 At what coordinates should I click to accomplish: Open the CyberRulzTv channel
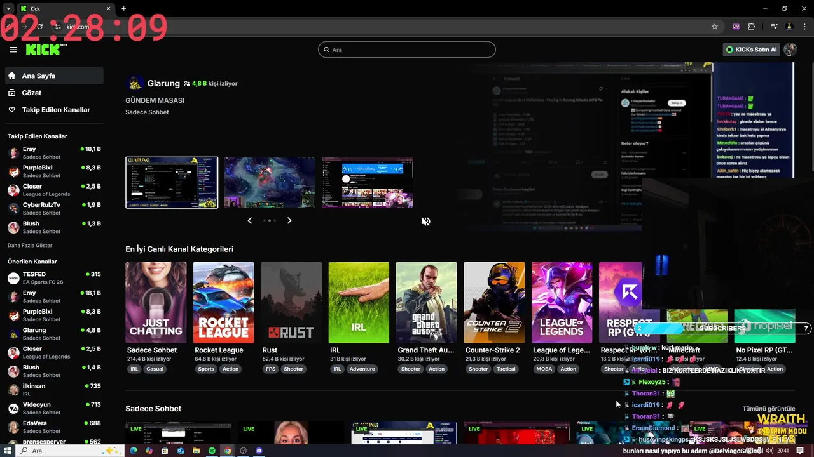point(54,208)
